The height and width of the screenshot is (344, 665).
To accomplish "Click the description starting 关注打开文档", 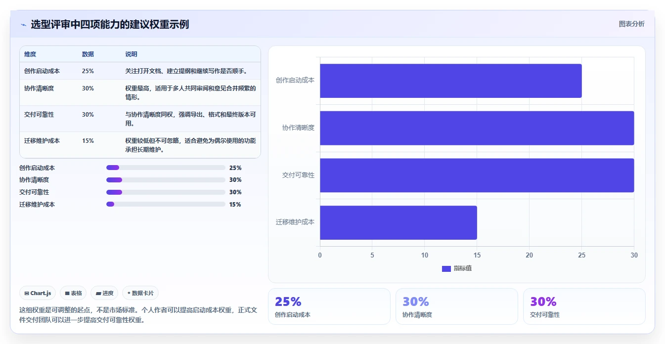I will pyautogui.click(x=186, y=71).
